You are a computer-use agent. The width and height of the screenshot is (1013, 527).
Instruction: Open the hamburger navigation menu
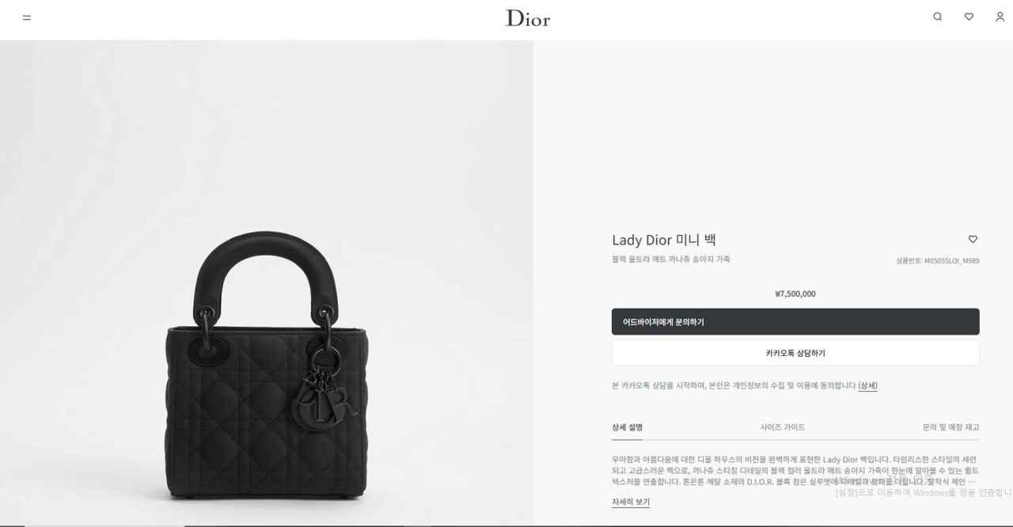click(27, 17)
